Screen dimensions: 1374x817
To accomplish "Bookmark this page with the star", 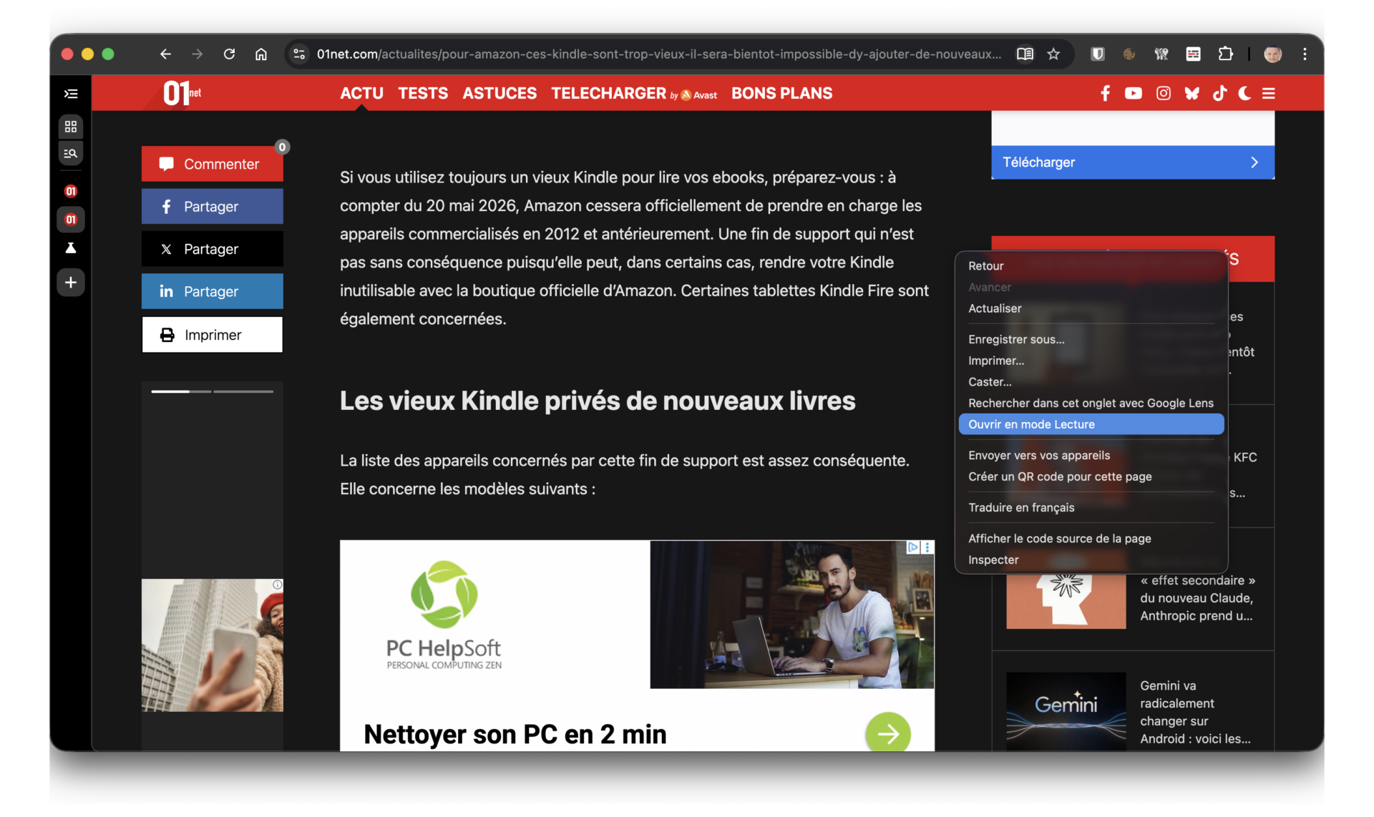I will tap(1053, 54).
